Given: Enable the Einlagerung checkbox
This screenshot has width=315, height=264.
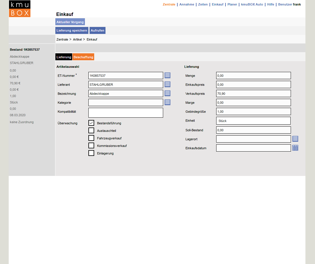Looking at the screenshot, I should coord(91,153).
